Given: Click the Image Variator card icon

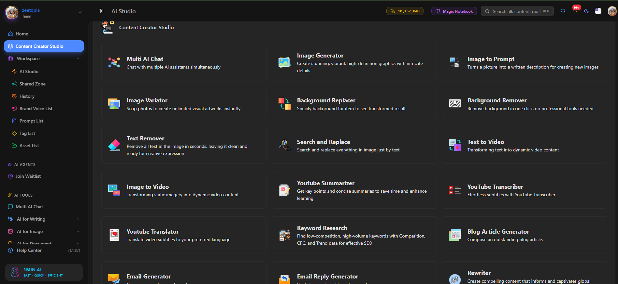Looking at the screenshot, I should 114,104.
